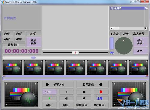This screenshot has height=110, width=150.
Task: Click the double-arrow fast-forward button
Action: point(84,98)
